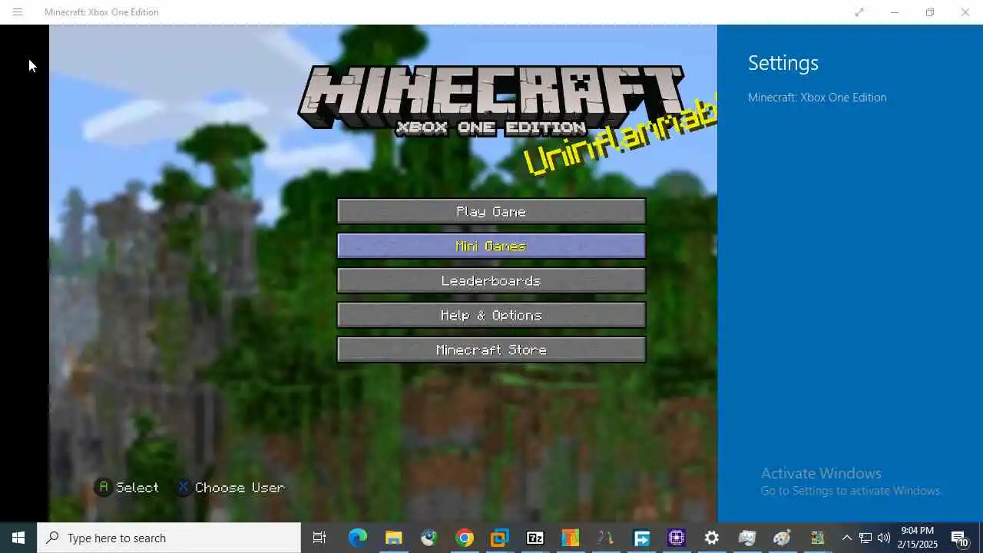Toggle fullscreen using the expand arrows icon
This screenshot has height=553, width=983.
(x=859, y=12)
